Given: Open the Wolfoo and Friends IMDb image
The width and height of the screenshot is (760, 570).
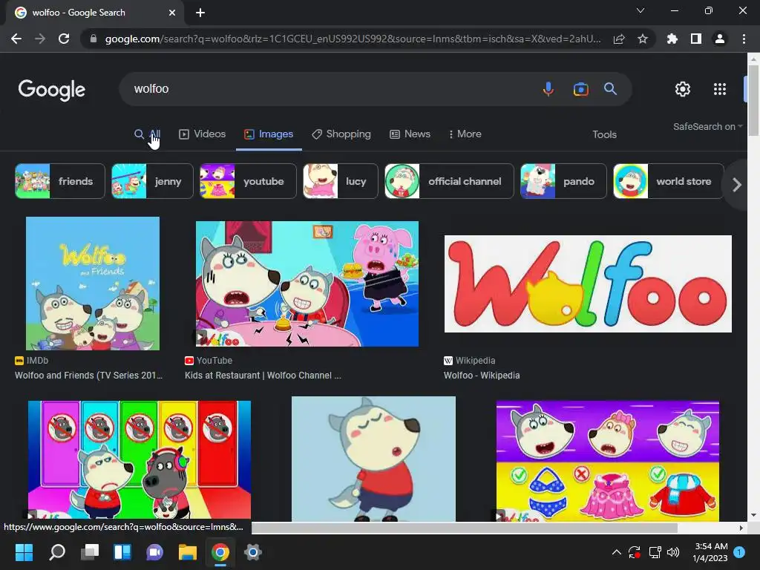Looking at the screenshot, I should tap(93, 283).
